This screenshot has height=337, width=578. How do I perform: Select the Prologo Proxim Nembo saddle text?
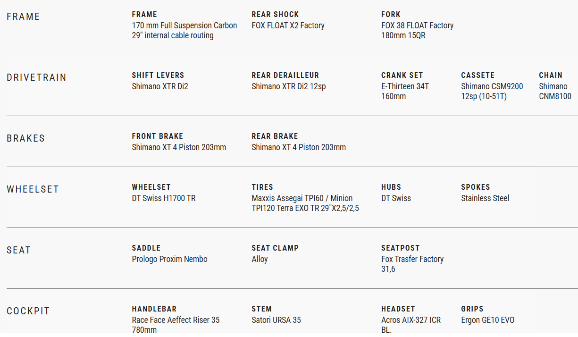click(x=169, y=259)
